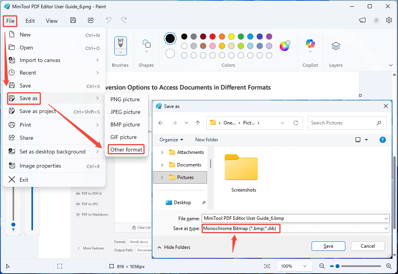Screen dimensions: 398x274
Task: Open recent locations dropdown arrow
Action: (x=186, y=123)
